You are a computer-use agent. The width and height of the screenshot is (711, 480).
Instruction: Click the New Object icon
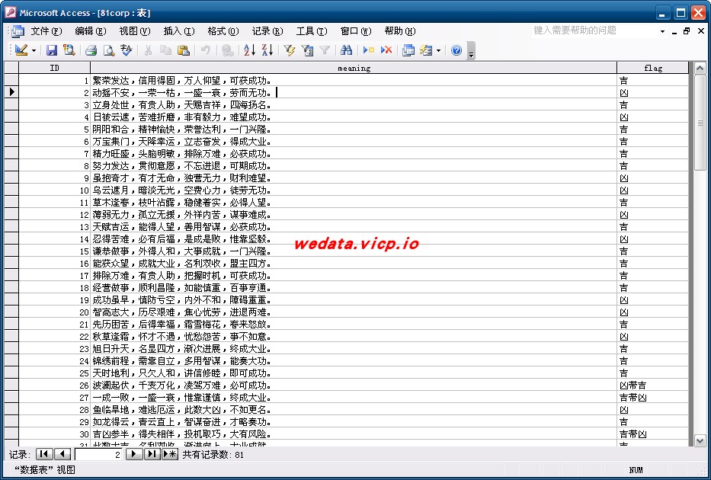tap(426, 50)
